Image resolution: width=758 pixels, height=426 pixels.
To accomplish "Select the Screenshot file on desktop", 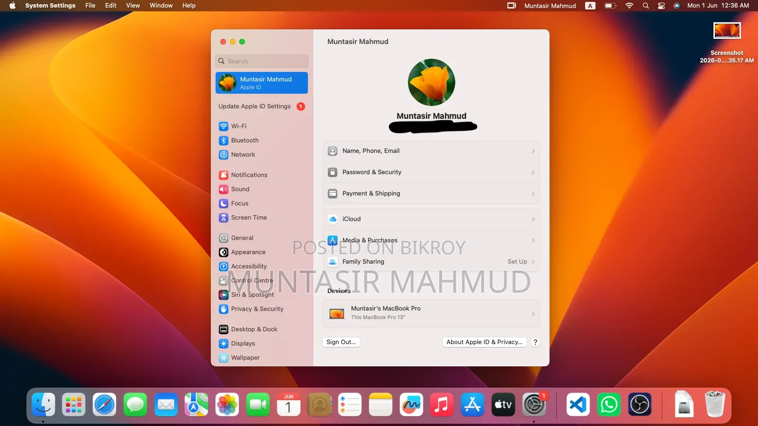I will [727, 43].
